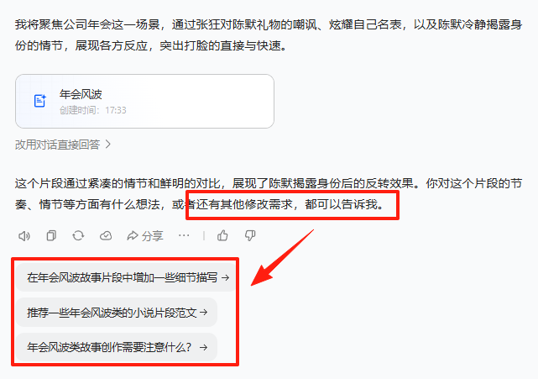
Task: Click the arrow after 需要注意什么？ suggestion
Action: click(203, 347)
